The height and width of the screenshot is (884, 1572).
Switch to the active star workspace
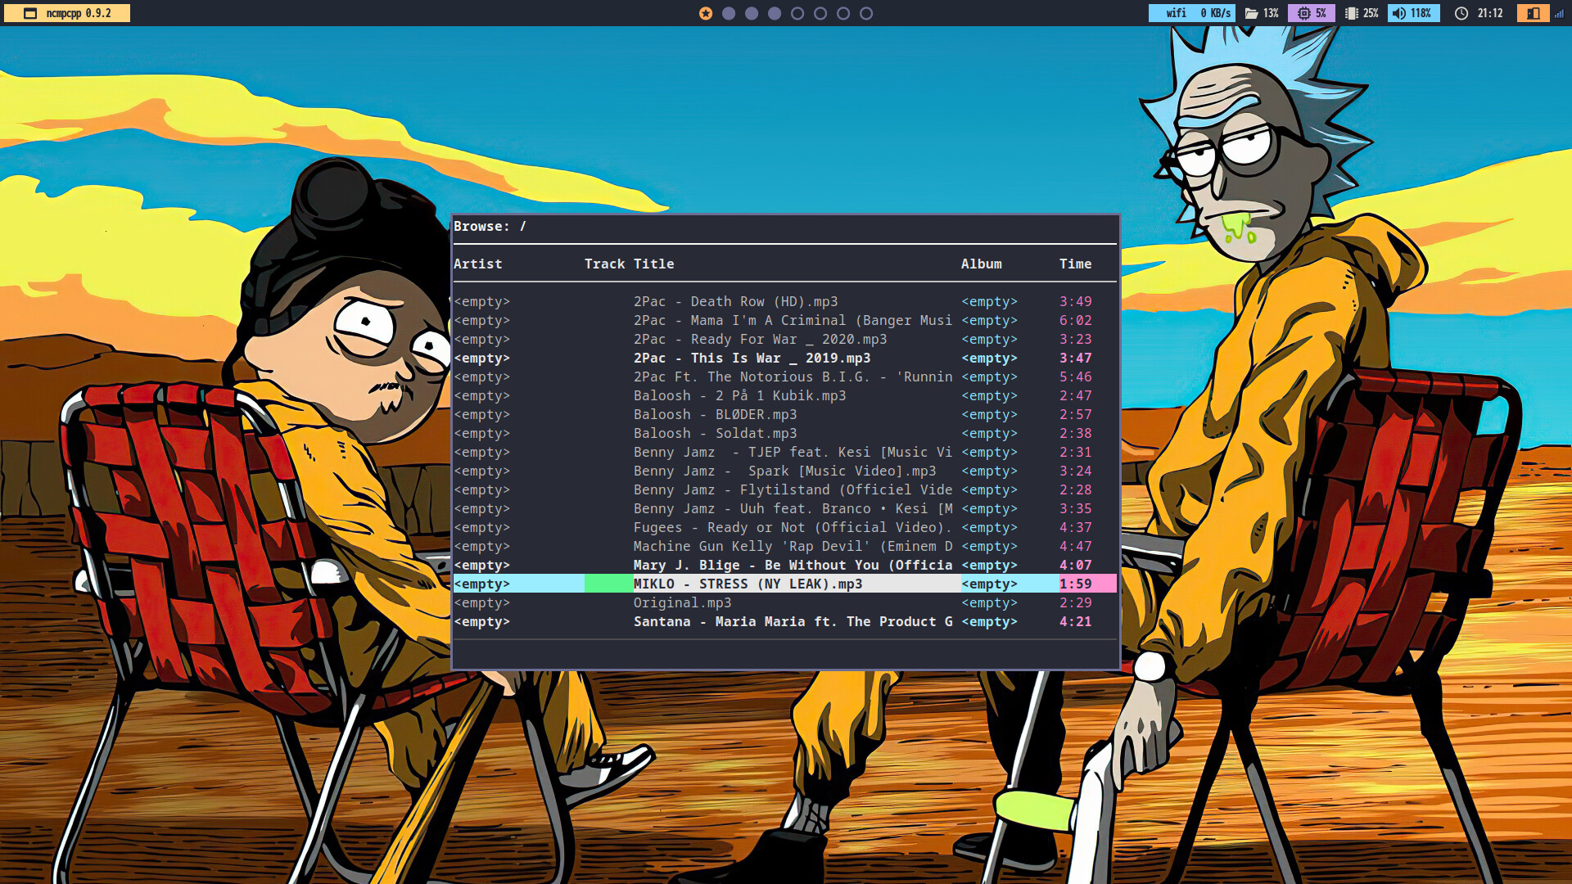[x=706, y=13]
